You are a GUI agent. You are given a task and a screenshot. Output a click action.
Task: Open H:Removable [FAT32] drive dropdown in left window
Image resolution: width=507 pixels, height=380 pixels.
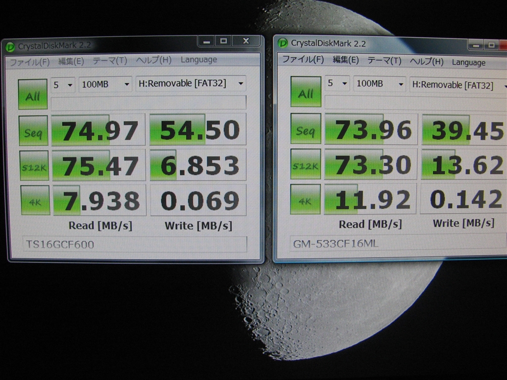(x=191, y=83)
